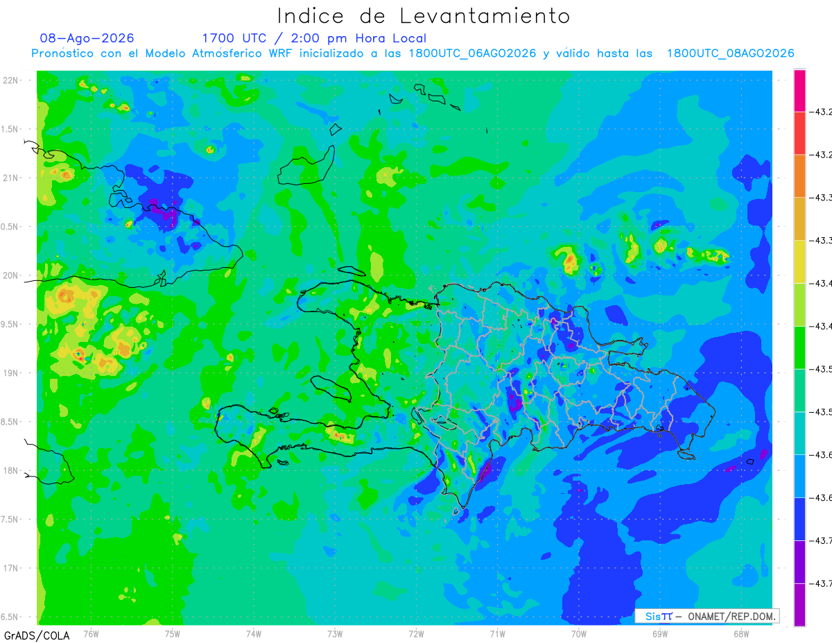Click the 70W longitude label
This screenshot has width=832, height=643.
pos(579,634)
